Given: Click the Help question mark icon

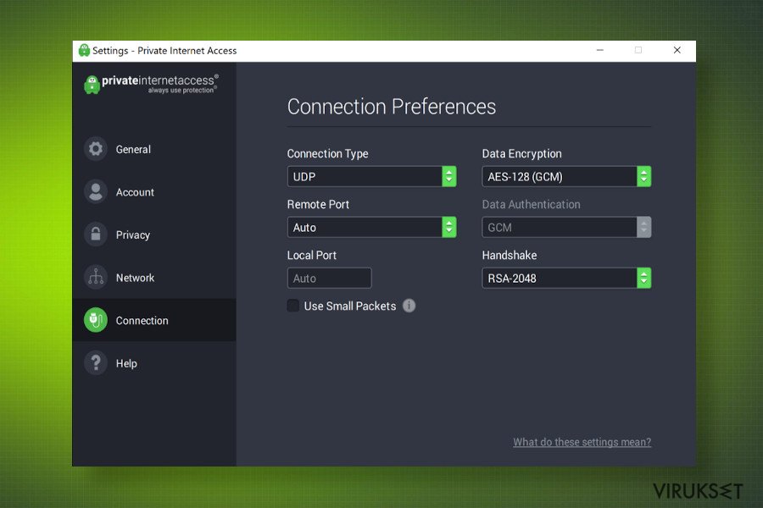Looking at the screenshot, I should [x=96, y=362].
